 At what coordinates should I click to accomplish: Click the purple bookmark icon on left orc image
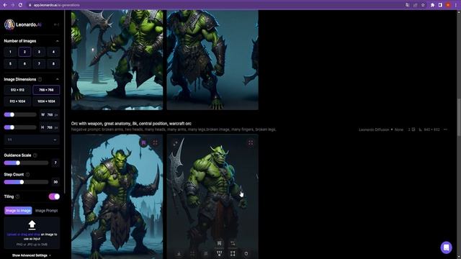point(144,142)
